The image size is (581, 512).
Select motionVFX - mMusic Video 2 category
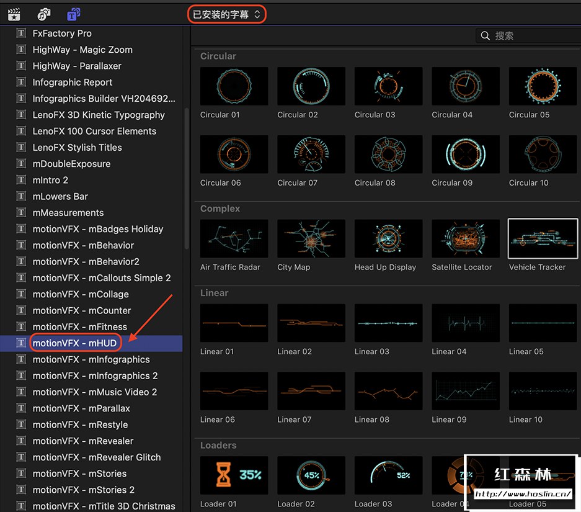pyautogui.click(x=91, y=392)
